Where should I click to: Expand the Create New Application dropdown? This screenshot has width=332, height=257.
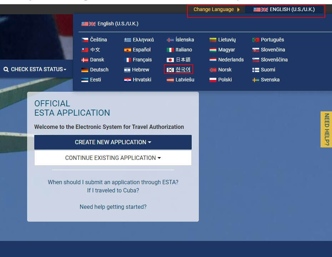click(x=113, y=142)
